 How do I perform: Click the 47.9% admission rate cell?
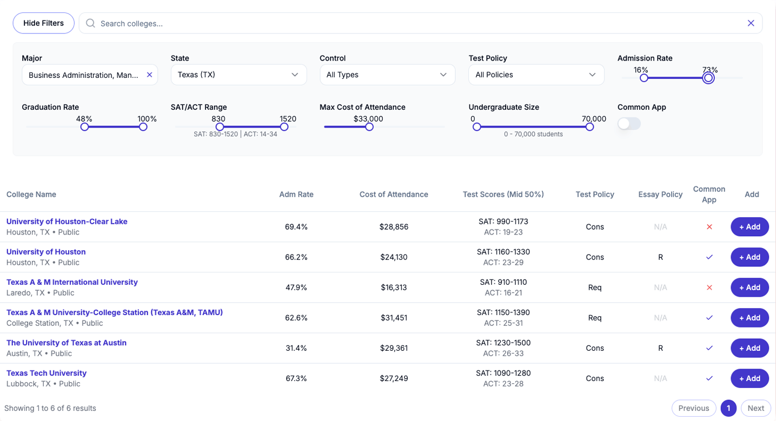pyautogui.click(x=296, y=288)
